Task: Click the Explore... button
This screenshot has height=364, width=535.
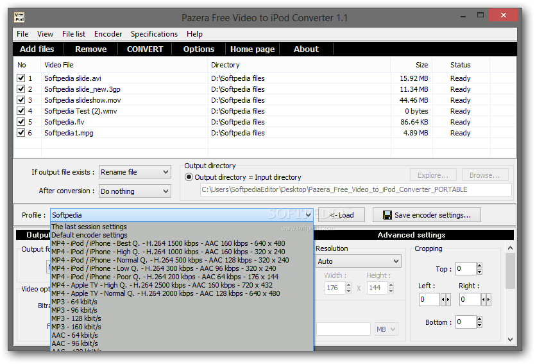Action: [x=433, y=175]
